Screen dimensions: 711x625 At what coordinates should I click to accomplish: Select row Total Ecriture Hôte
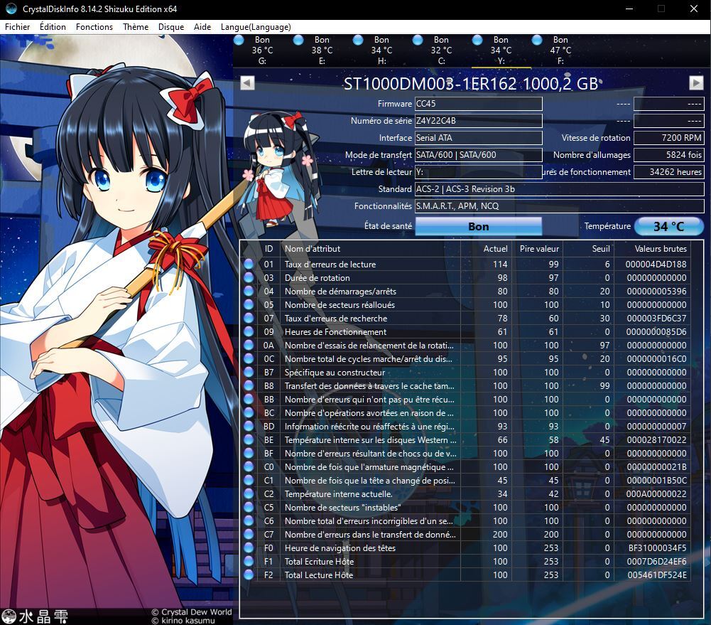pos(465,562)
